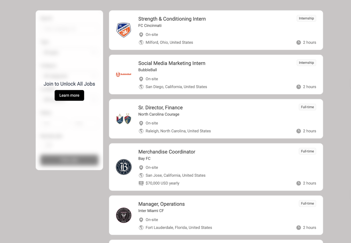Viewport: 351px width, 243px height.
Task: Click Join to Unlock All Jobs heading
Action: pyautogui.click(x=69, y=84)
